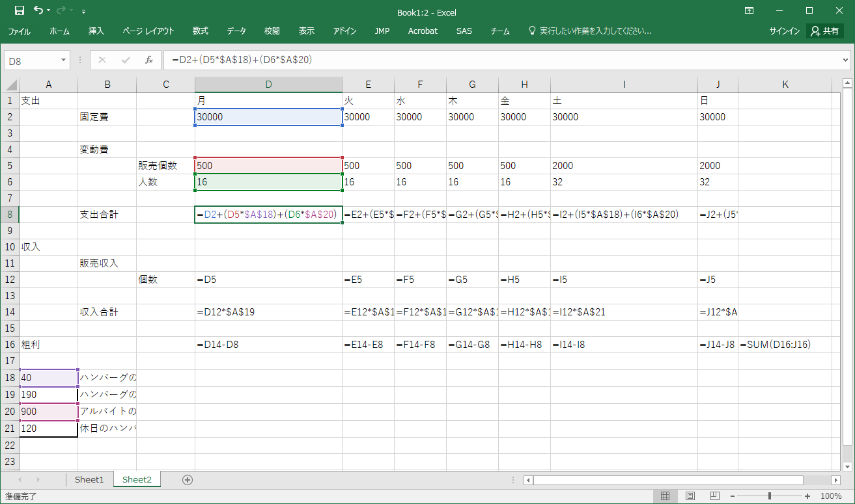Select cell K16 containing the SUM formula
Image resolution: width=855 pixels, height=504 pixels.
[785, 345]
